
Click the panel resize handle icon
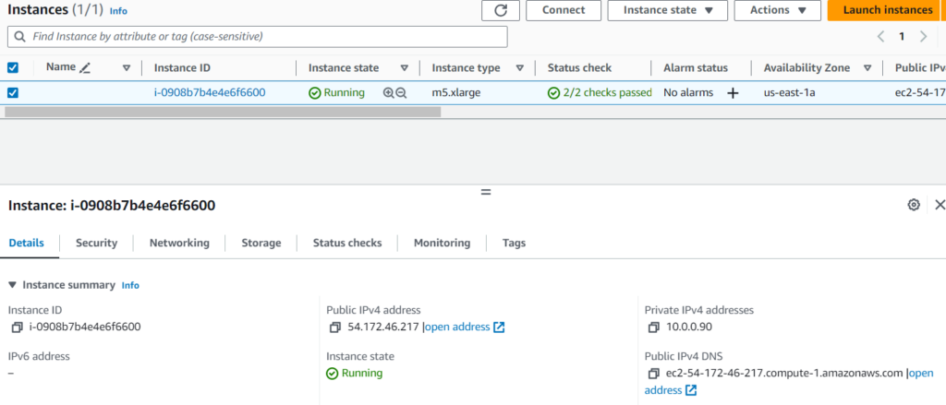(486, 192)
